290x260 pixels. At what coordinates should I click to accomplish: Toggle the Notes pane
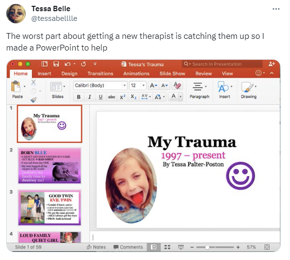(x=97, y=247)
